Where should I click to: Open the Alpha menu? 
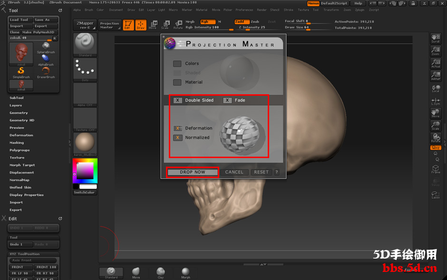coord(77,10)
